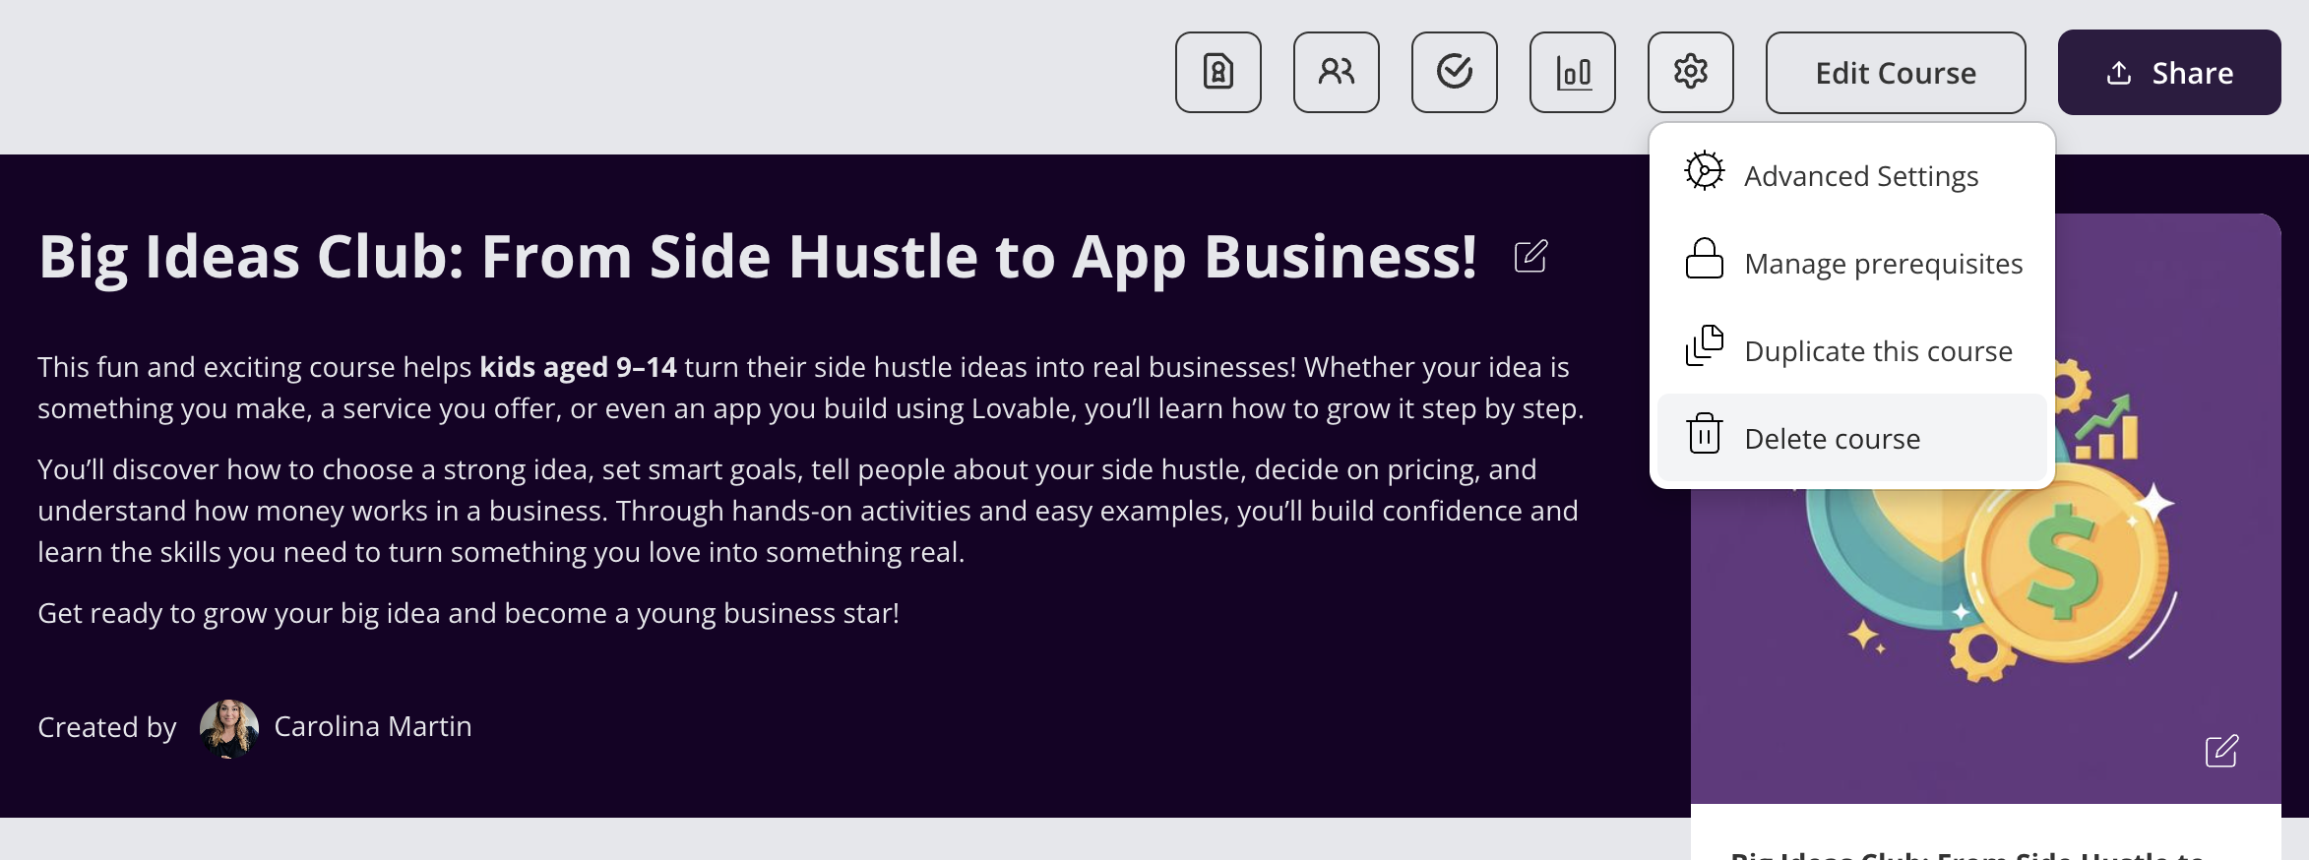This screenshot has width=2309, height=860.
Task: Click the Share button
Action: (x=2168, y=73)
